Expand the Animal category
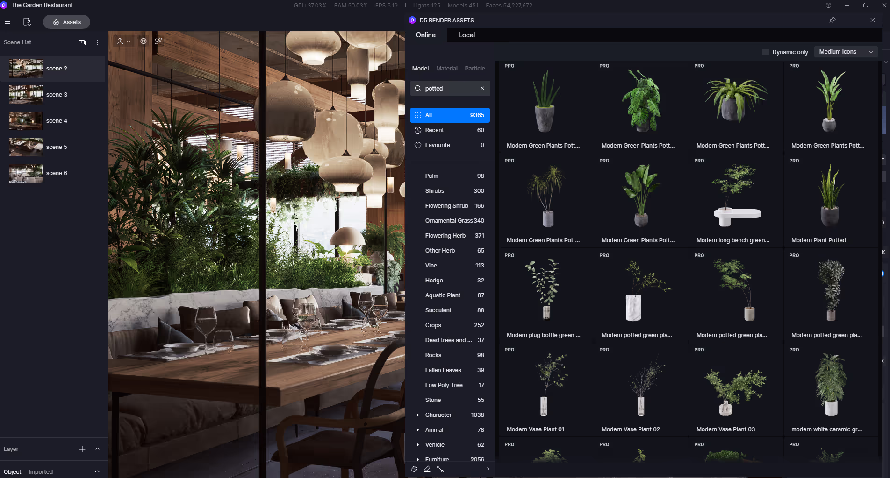The height and width of the screenshot is (478, 890). (x=418, y=430)
